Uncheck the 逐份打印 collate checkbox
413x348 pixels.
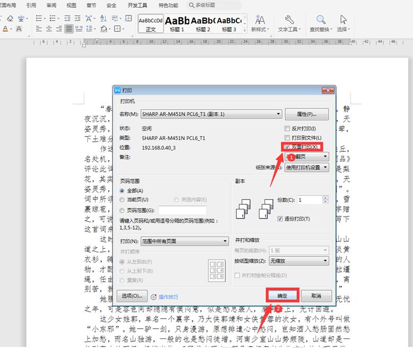tap(281, 219)
